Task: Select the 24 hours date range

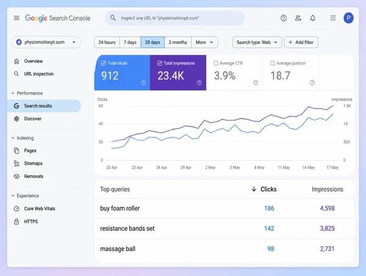Action: click(x=107, y=42)
